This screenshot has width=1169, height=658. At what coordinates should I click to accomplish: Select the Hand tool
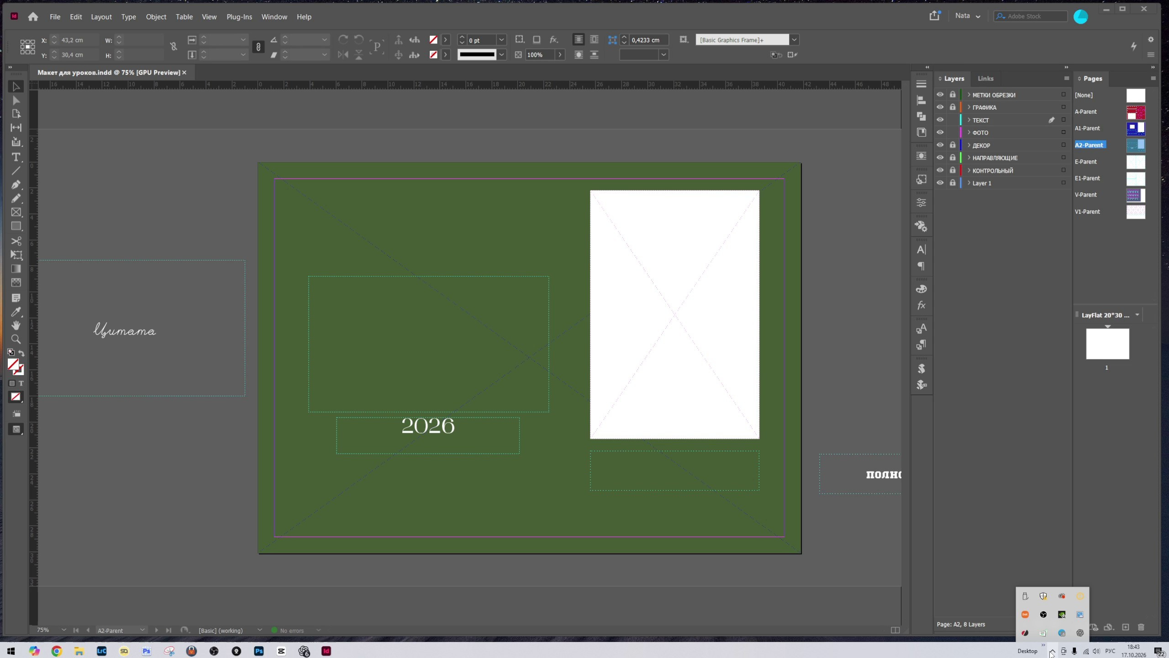[16, 325]
